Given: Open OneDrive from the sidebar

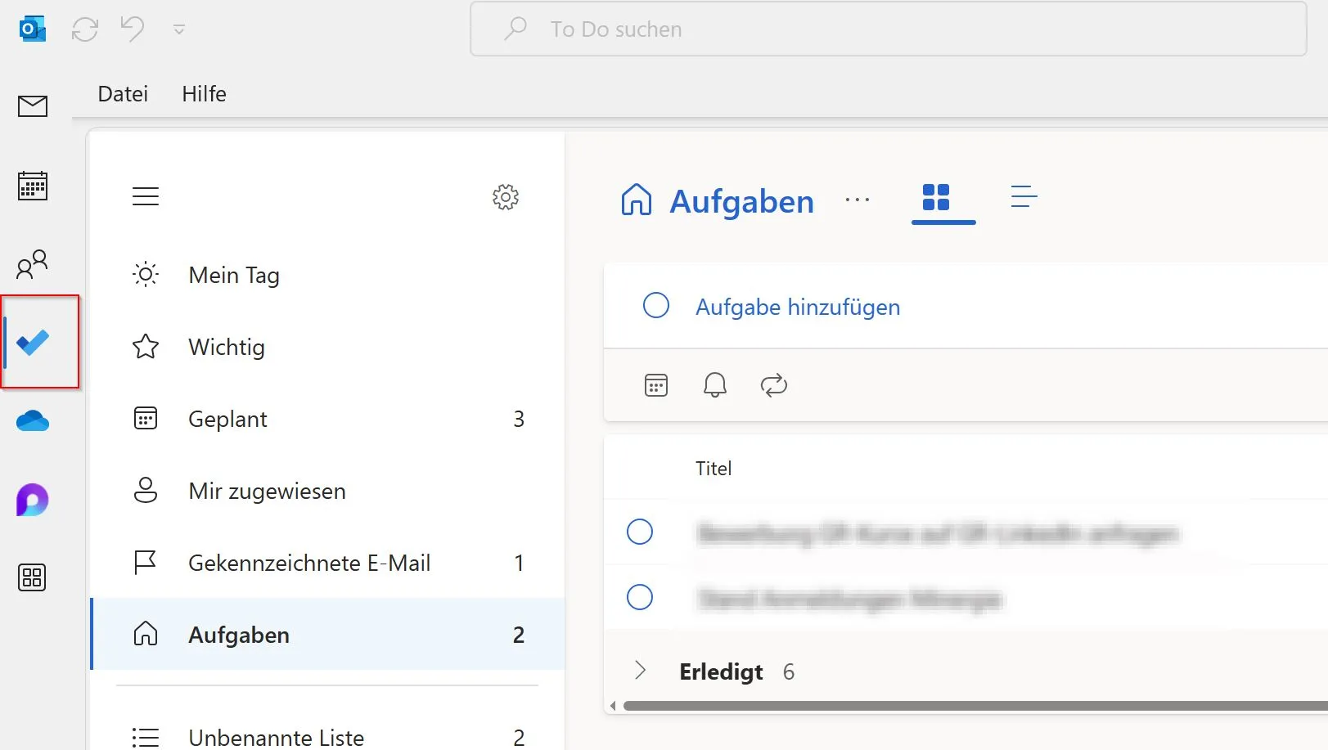Looking at the screenshot, I should [x=32, y=420].
